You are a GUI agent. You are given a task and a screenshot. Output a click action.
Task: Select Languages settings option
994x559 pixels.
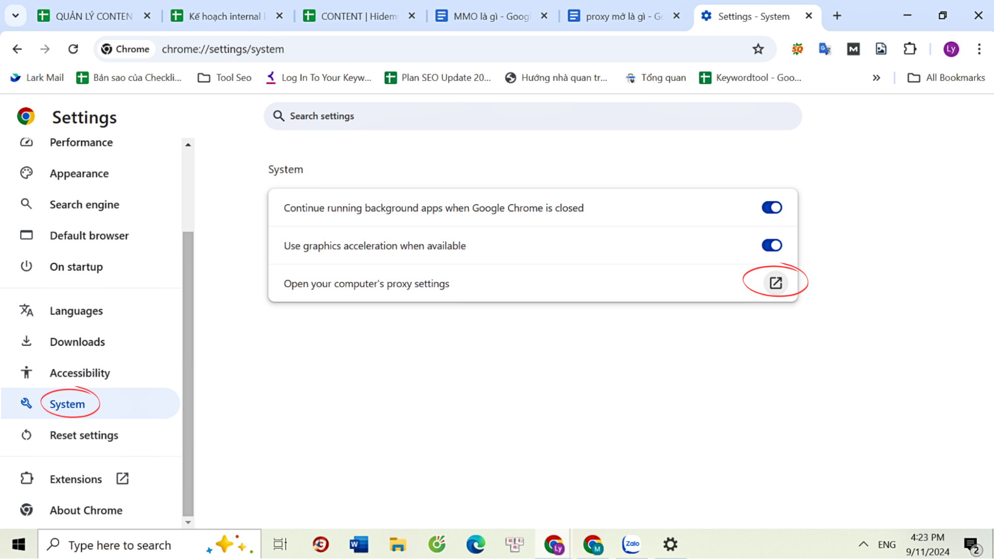pos(77,311)
